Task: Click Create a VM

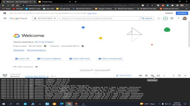Action: [22, 59]
